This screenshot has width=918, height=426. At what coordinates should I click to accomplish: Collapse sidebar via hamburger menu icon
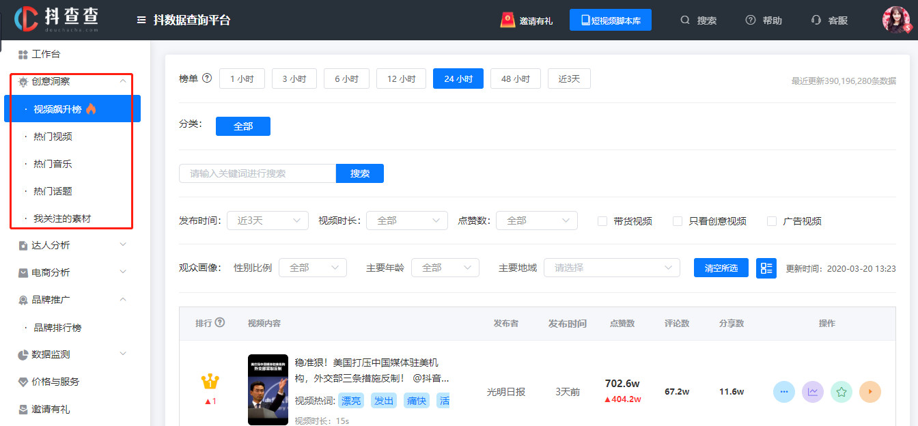point(140,20)
